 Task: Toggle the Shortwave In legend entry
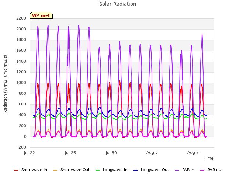31,170
